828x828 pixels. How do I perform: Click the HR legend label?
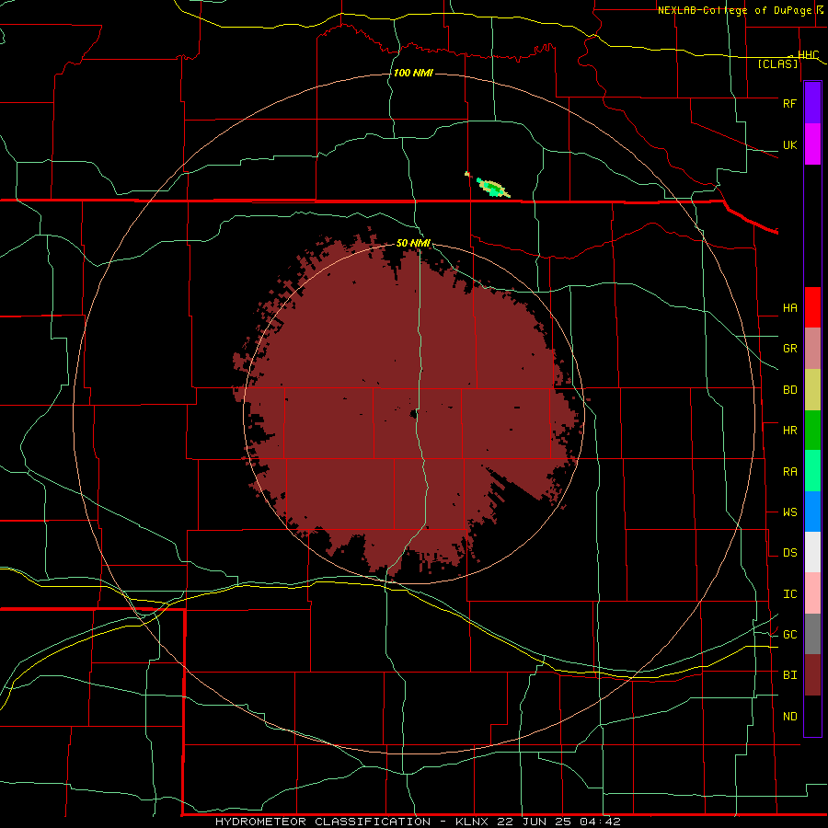pyautogui.click(x=789, y=431)
